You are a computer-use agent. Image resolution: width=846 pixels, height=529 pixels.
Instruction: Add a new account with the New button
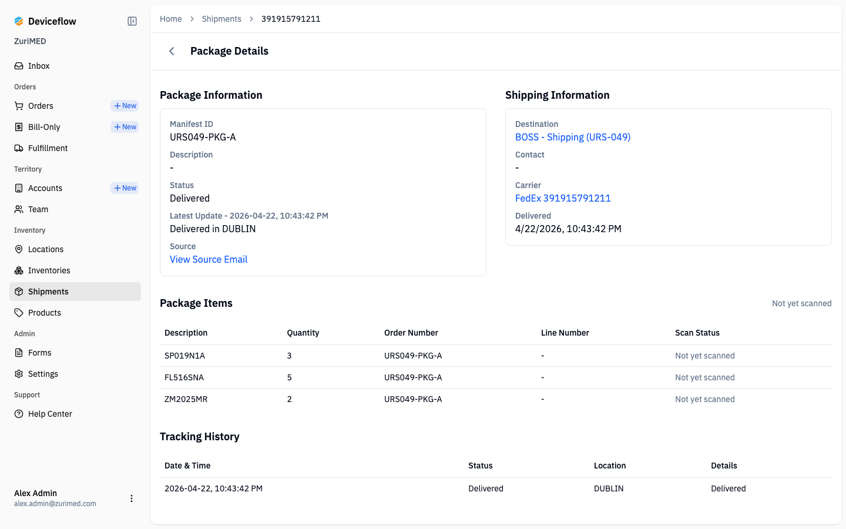click(x=125, y=188)
